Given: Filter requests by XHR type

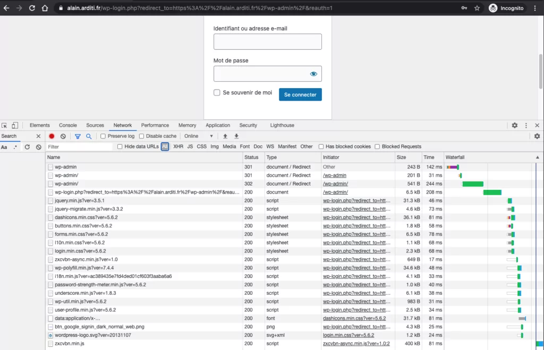Looking at the screenshot, I should point(178,147).
